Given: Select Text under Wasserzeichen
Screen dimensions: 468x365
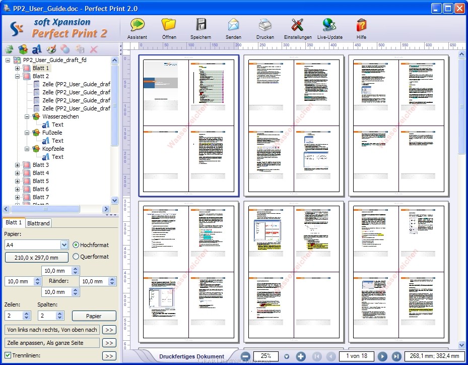Looking at the screenshot, I should [x=57, y=125].
